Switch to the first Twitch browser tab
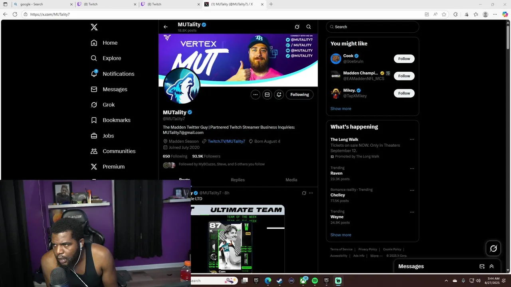Viewport: 511px width, 287px height. 107,4
